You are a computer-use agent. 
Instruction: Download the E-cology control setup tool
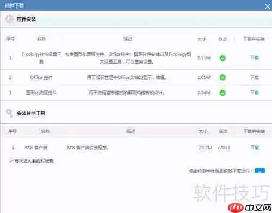click(x=255, y=58)
